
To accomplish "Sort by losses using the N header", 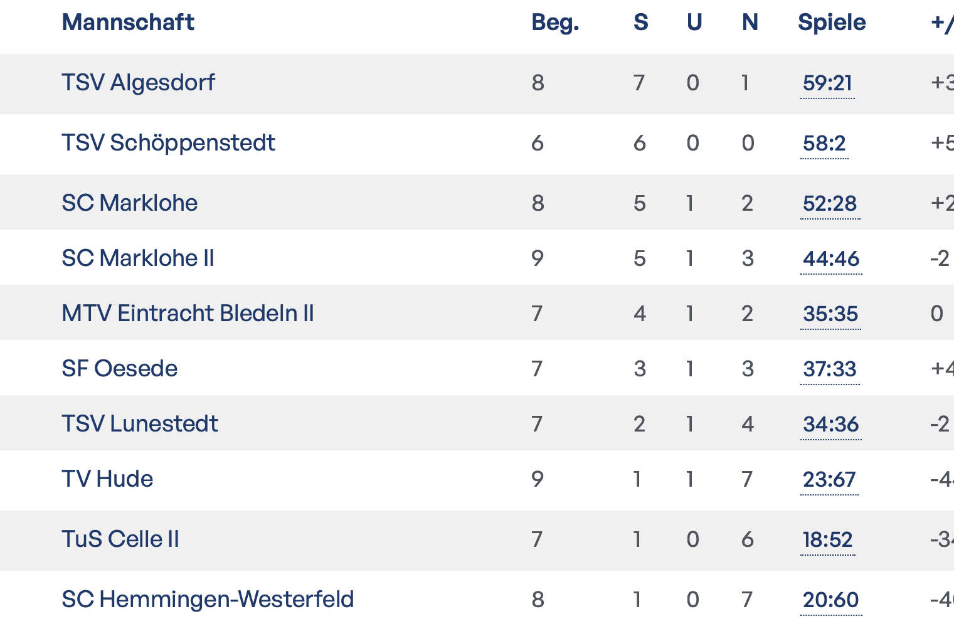I will click(749, 22).
